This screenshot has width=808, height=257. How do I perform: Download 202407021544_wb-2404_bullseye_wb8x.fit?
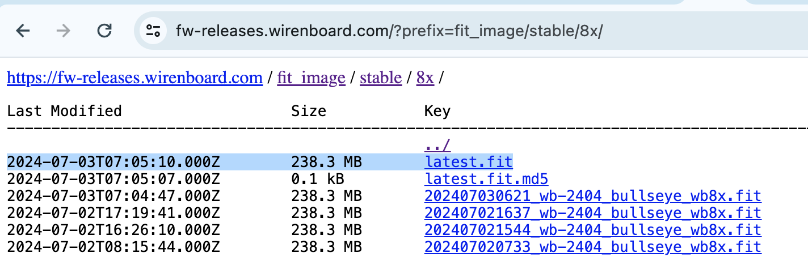click(x=592, y=230)
